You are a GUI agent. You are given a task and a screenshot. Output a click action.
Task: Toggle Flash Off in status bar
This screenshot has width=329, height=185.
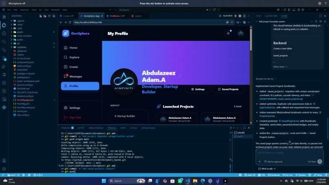click(250, 175)
